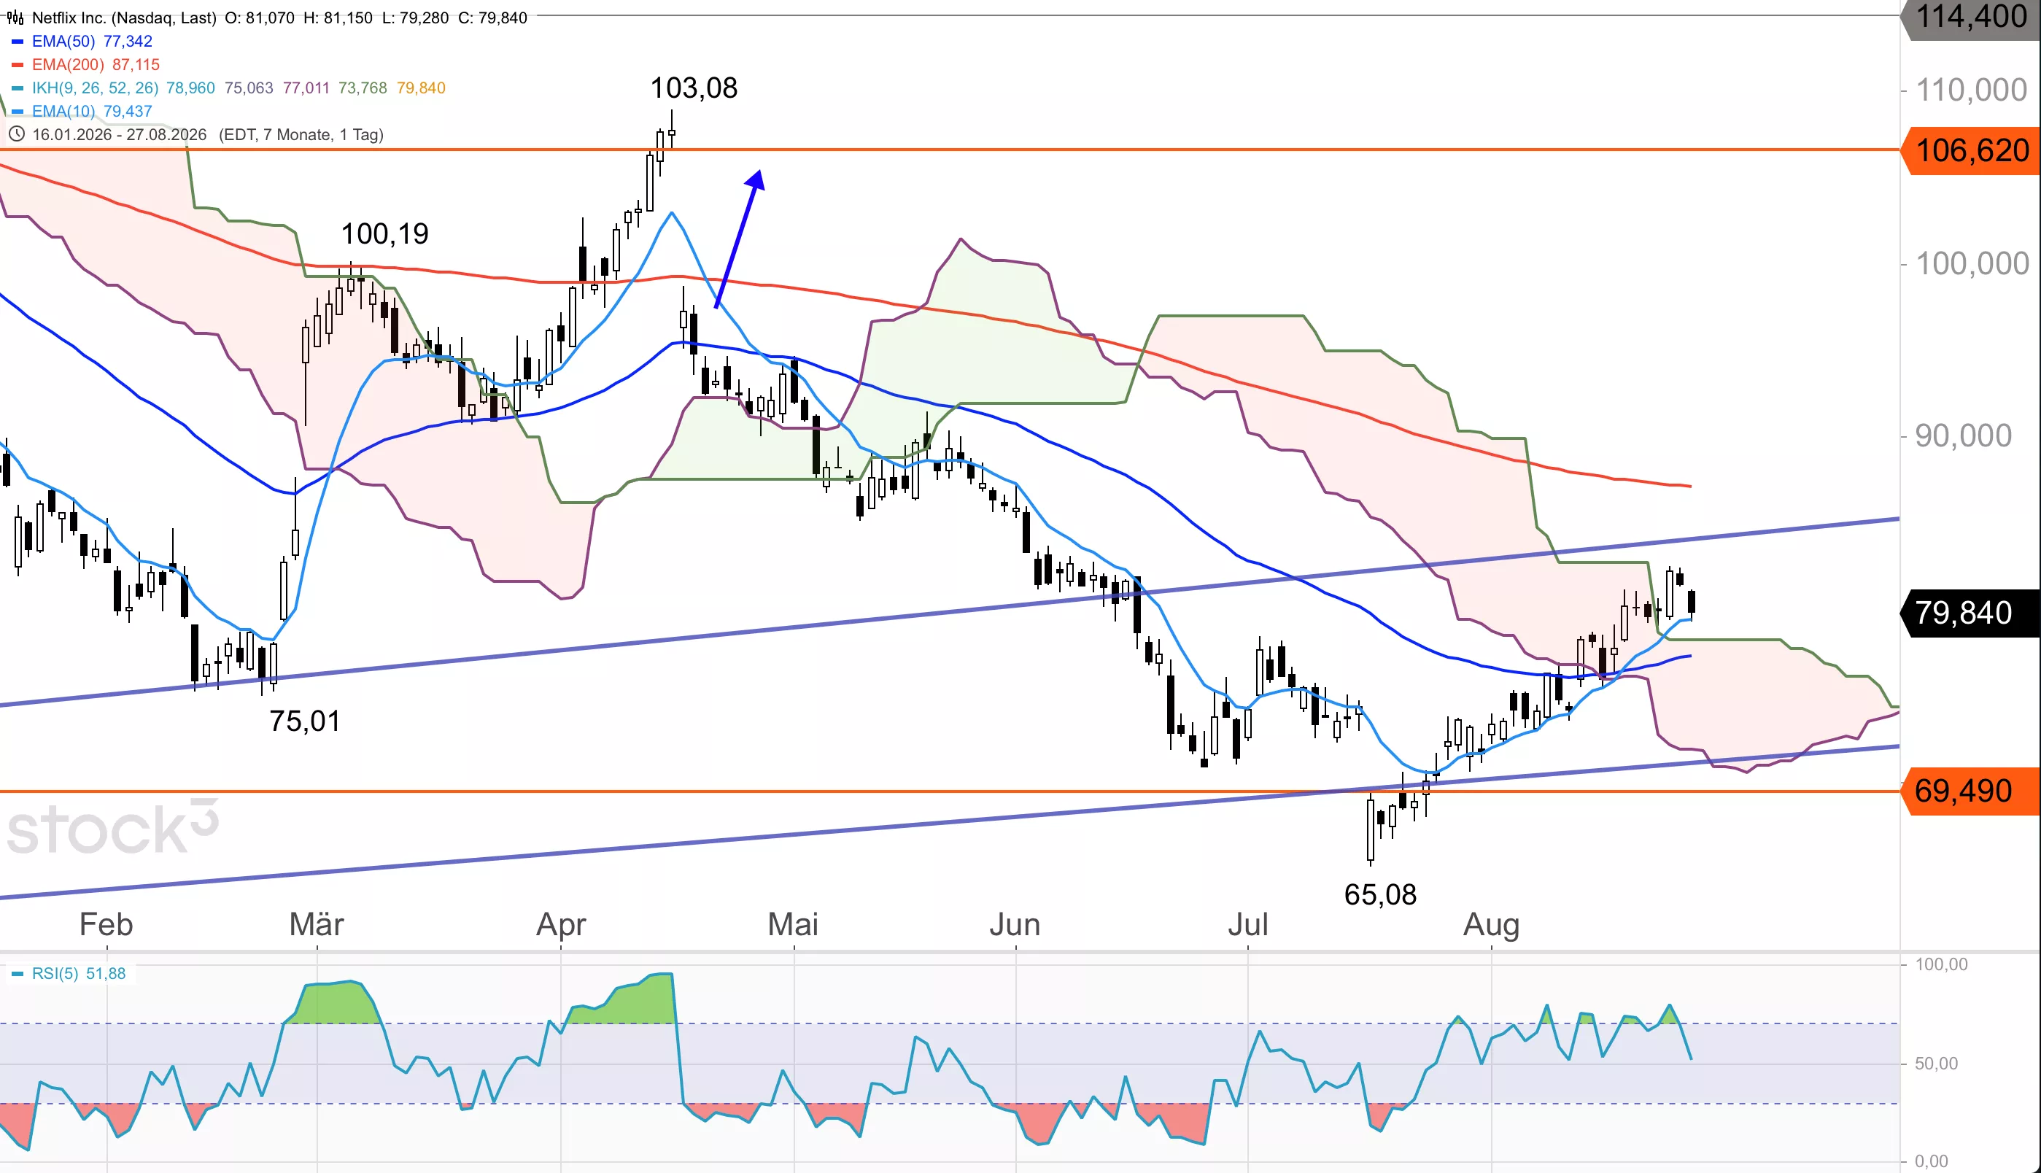Click the close value 'C: 79,840' in header

[x=493, y=18]
